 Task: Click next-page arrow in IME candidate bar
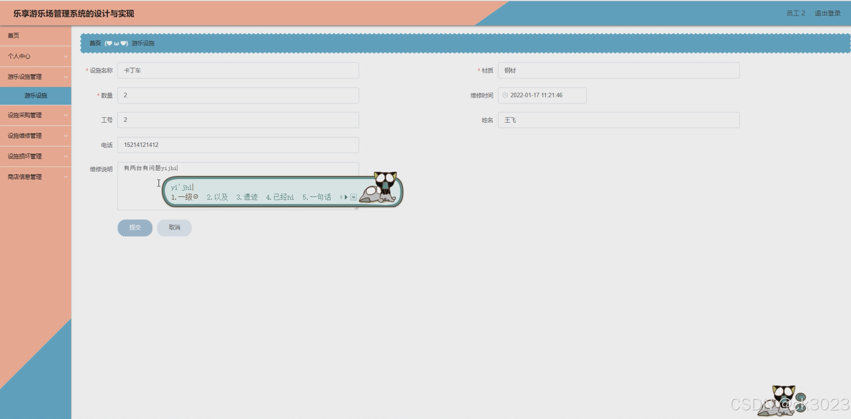pyautogui.click(x=346, y=197)
